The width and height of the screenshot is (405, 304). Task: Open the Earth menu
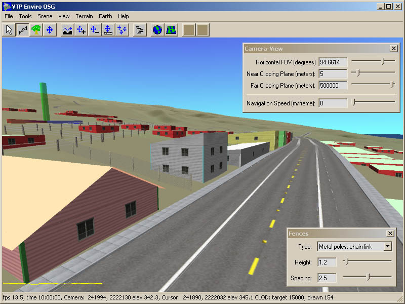pyautogui.click(x=105, y=16)
